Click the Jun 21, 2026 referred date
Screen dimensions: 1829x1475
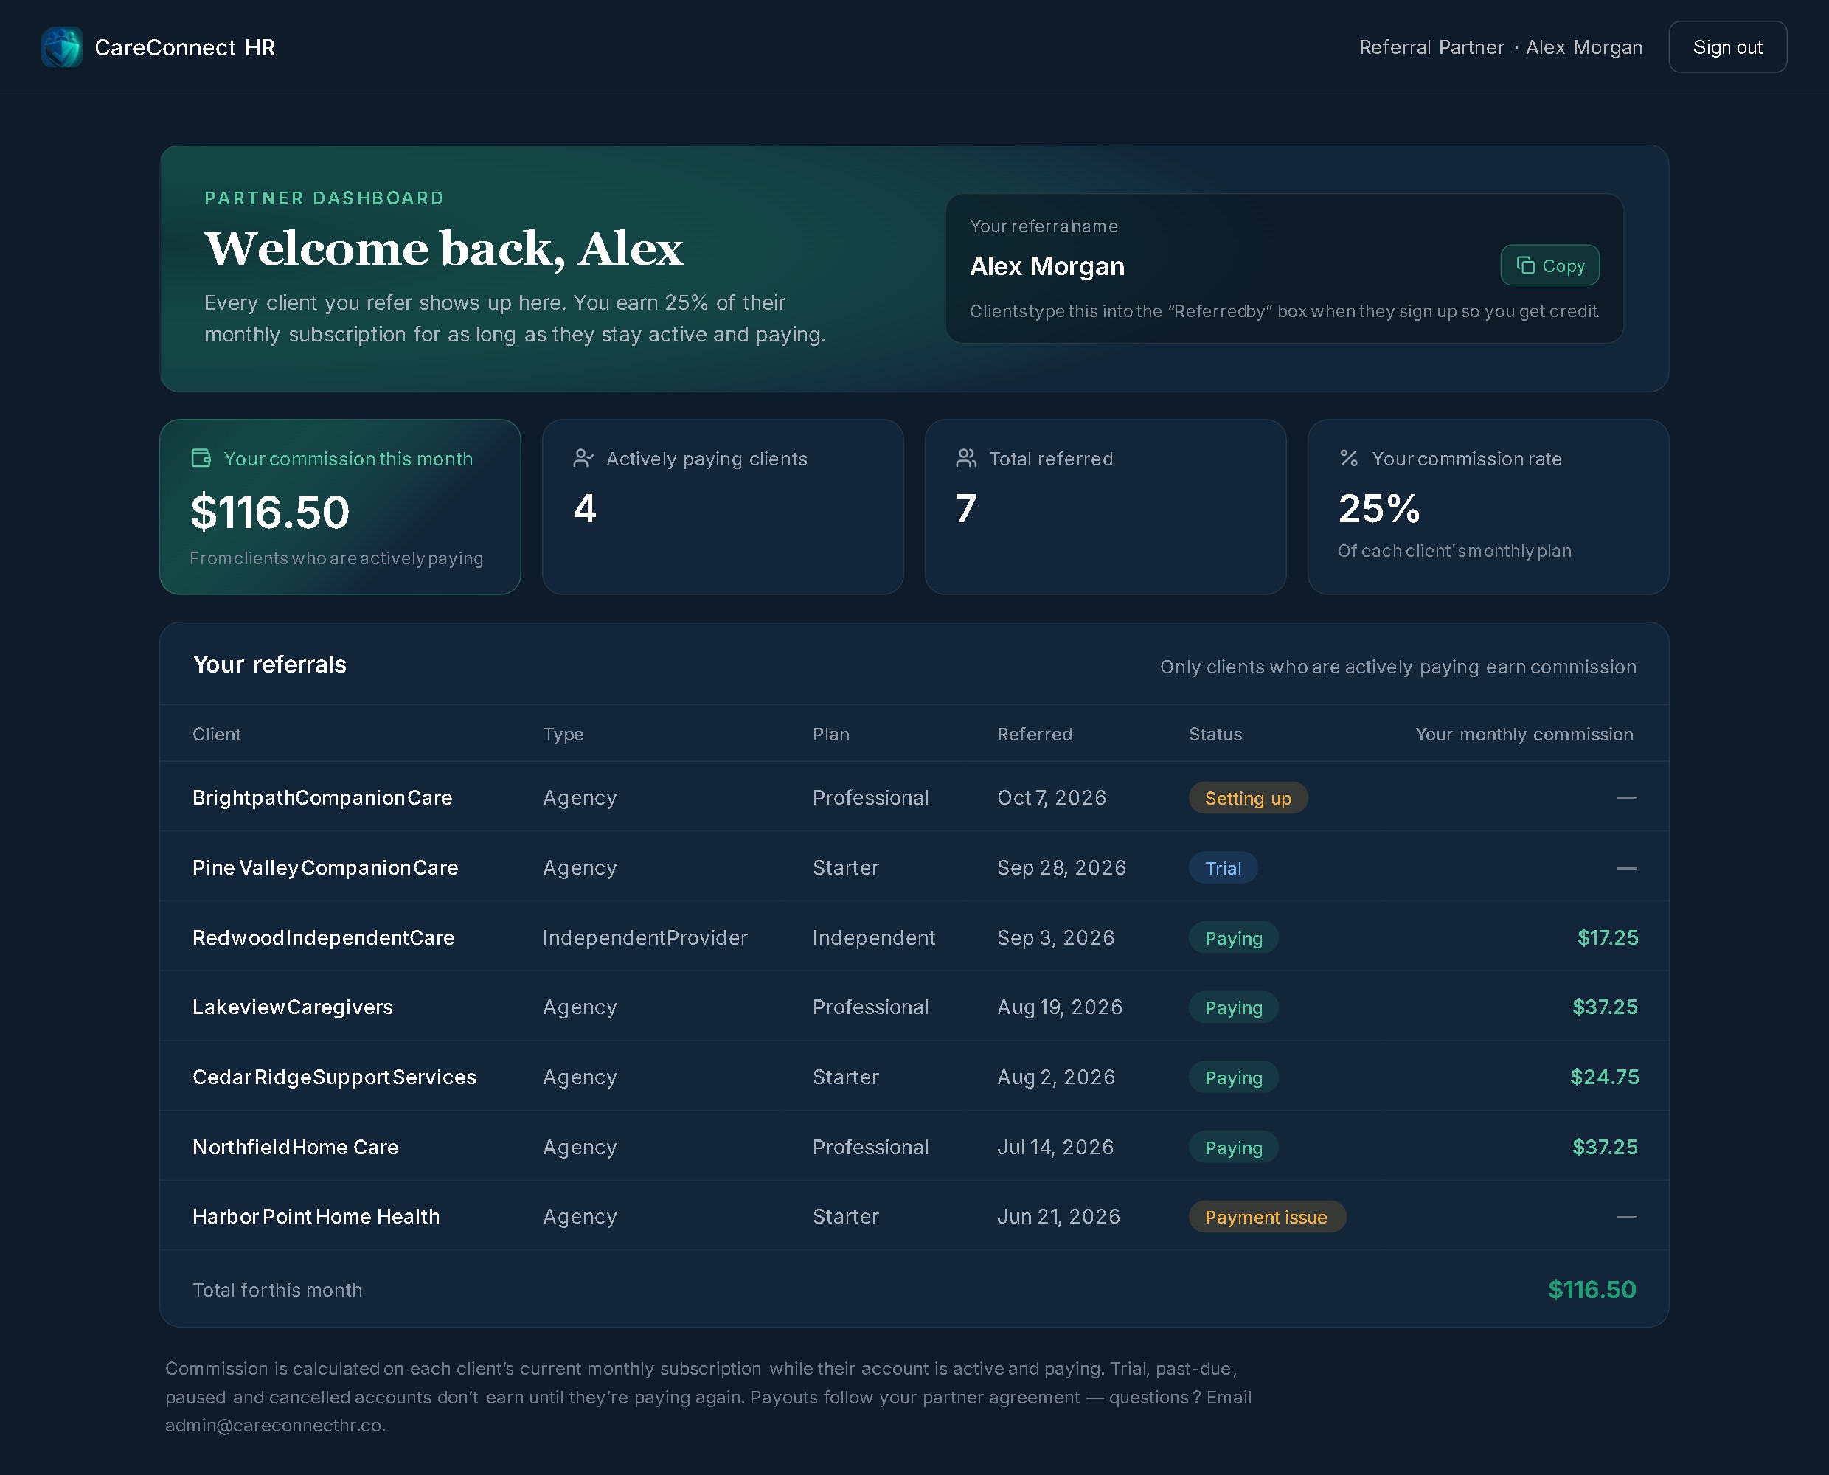point(1058,1216)
